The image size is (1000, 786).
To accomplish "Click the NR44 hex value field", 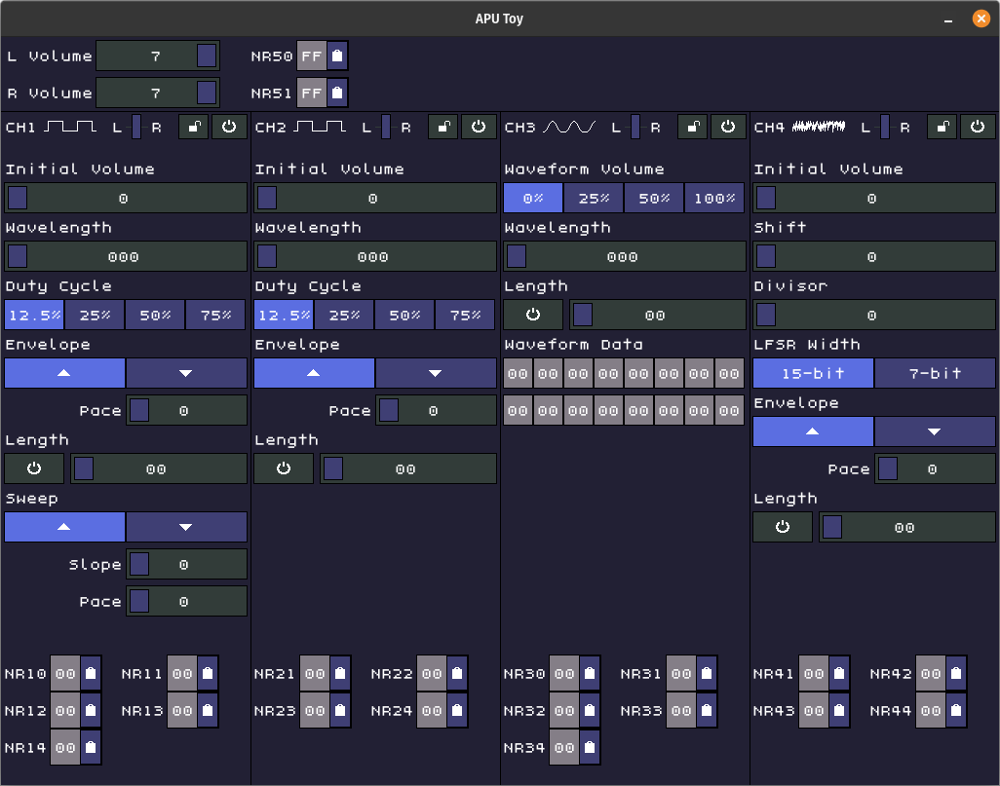I will tap(931, 710).
